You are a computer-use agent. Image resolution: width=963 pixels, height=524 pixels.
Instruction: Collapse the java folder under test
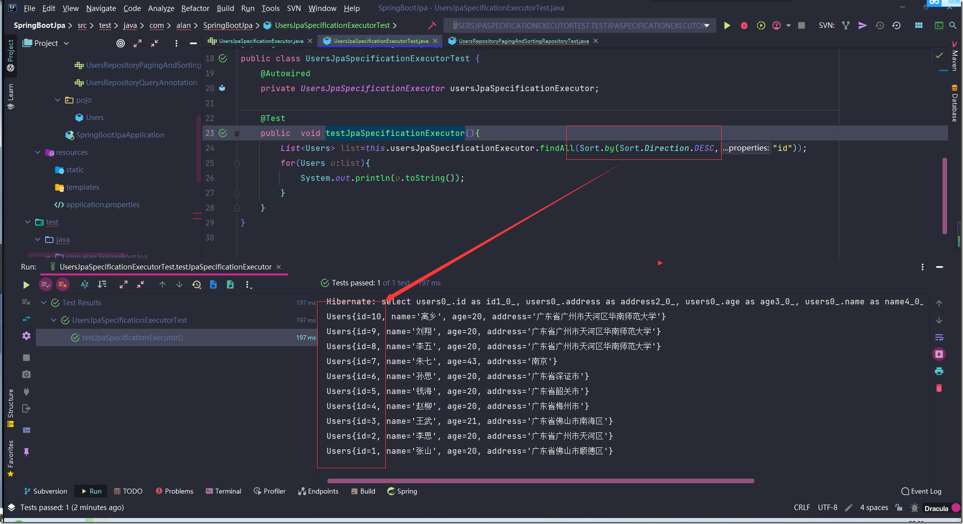coord(37,240)
